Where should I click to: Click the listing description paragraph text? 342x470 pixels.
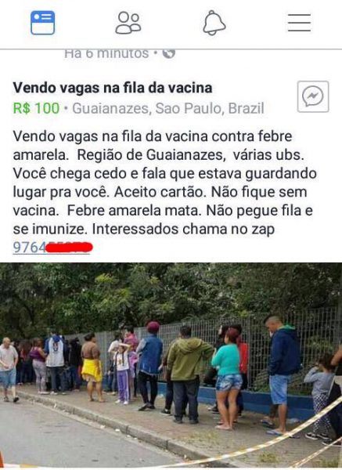coord(164,183)
